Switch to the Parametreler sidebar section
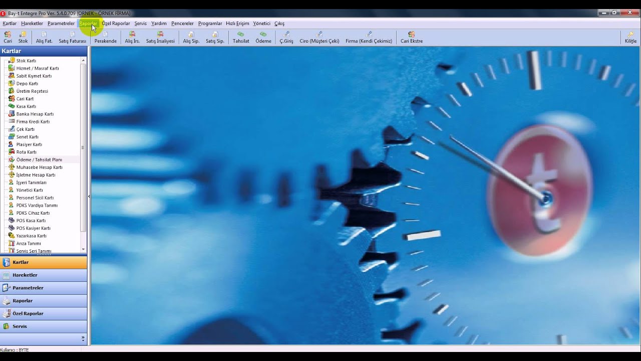Viewport: 641px width, 361px height. 44,288
